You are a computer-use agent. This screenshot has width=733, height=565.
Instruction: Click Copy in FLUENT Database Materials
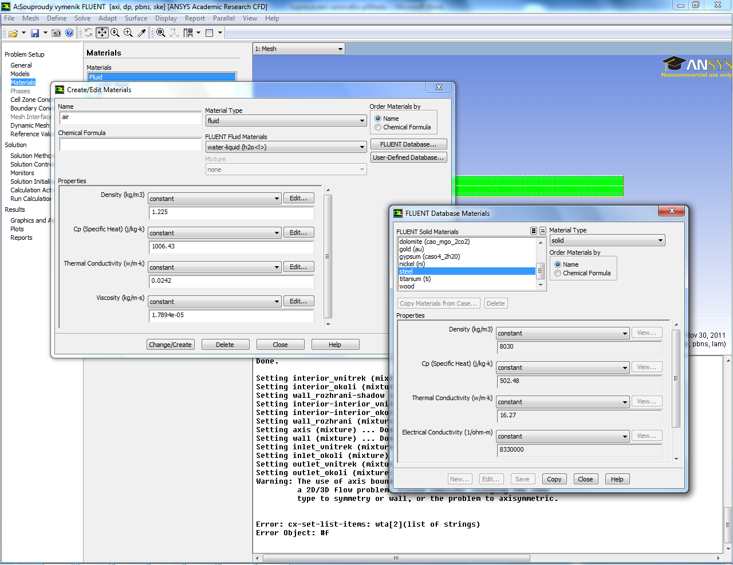554,479
